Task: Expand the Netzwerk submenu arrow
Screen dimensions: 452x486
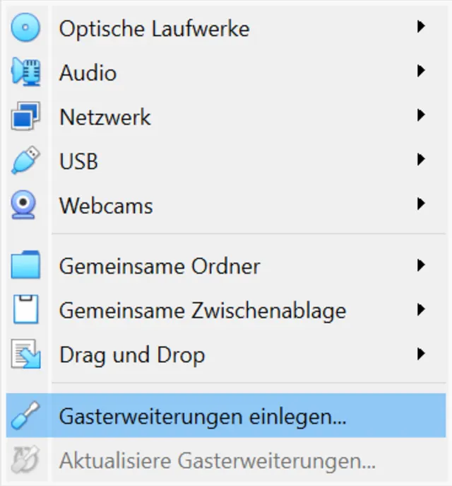Action: [x=421, y=115]
